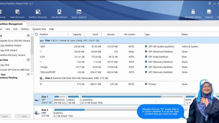The image size is (219, 123).
Task: Open the Manual from the toolbar
Action: (209, 14)
